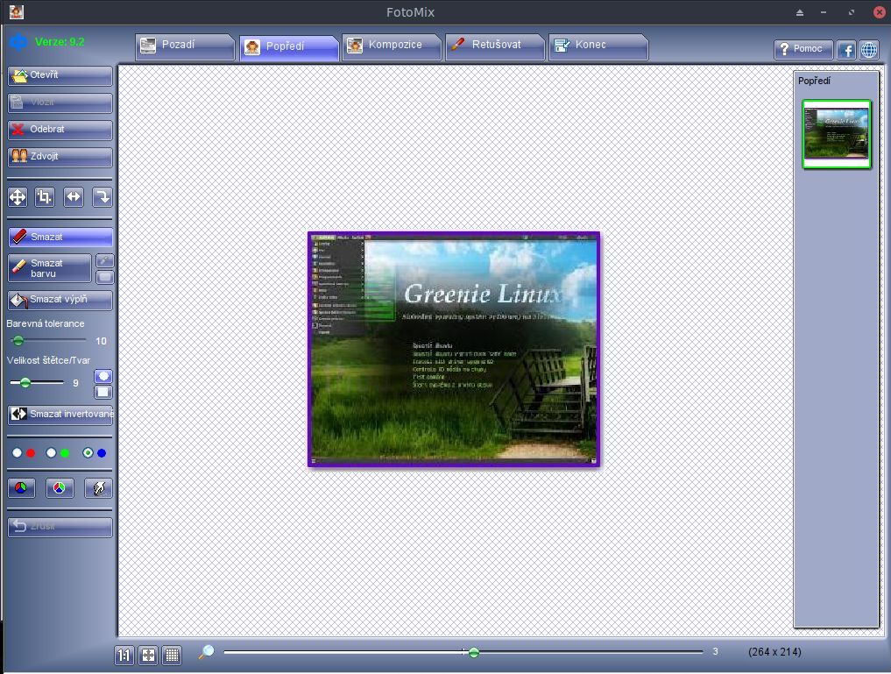This screenshot has height=674, width=891.
Task: Click the blue arrows logo near Verze
Action: point(18,41)
